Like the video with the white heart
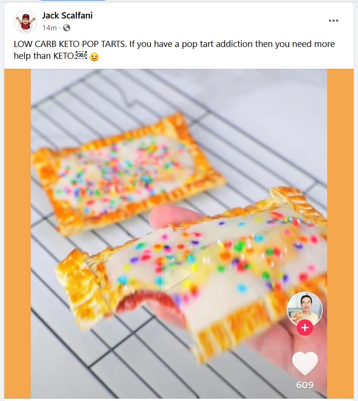The width and height of the screenshot is (358, 401). coord(305,364)
